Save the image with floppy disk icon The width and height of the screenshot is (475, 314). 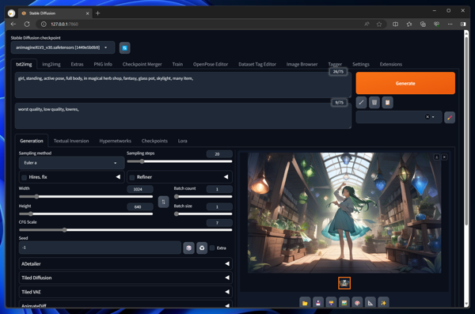point(318,302)
